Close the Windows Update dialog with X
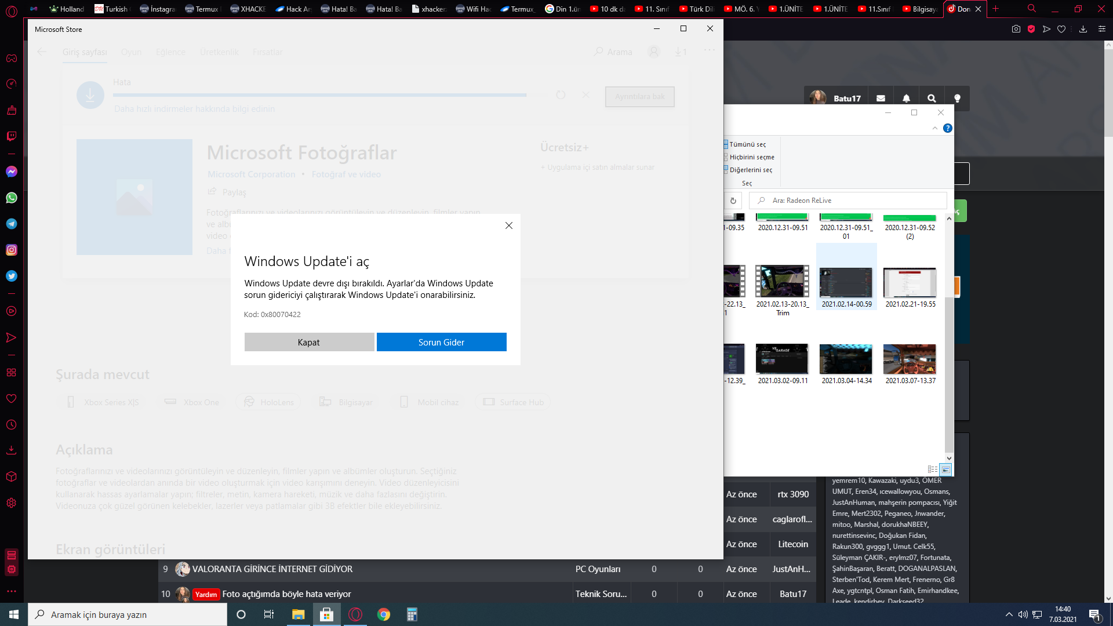This screenshot has width=1113, height=626. 508,225
